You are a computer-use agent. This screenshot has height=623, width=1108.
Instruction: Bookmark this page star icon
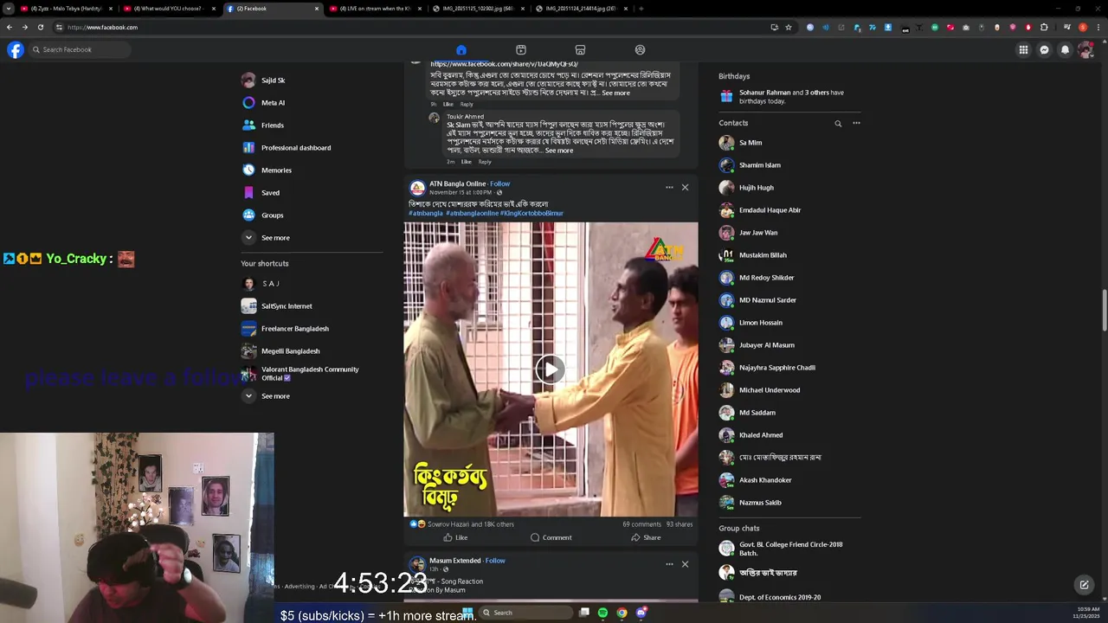pos(789,27)
